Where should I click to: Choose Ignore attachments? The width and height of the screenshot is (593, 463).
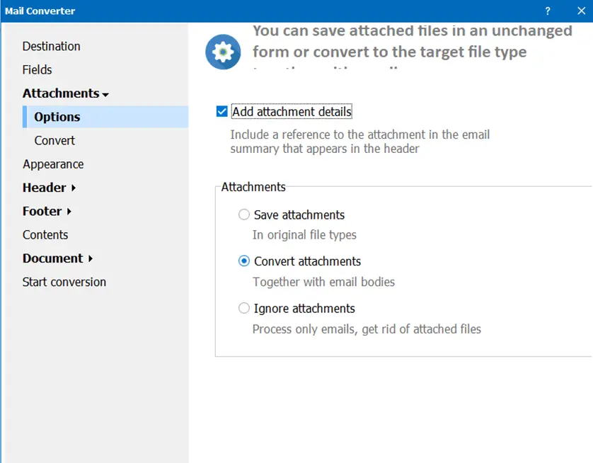click(x=244, y=308)
